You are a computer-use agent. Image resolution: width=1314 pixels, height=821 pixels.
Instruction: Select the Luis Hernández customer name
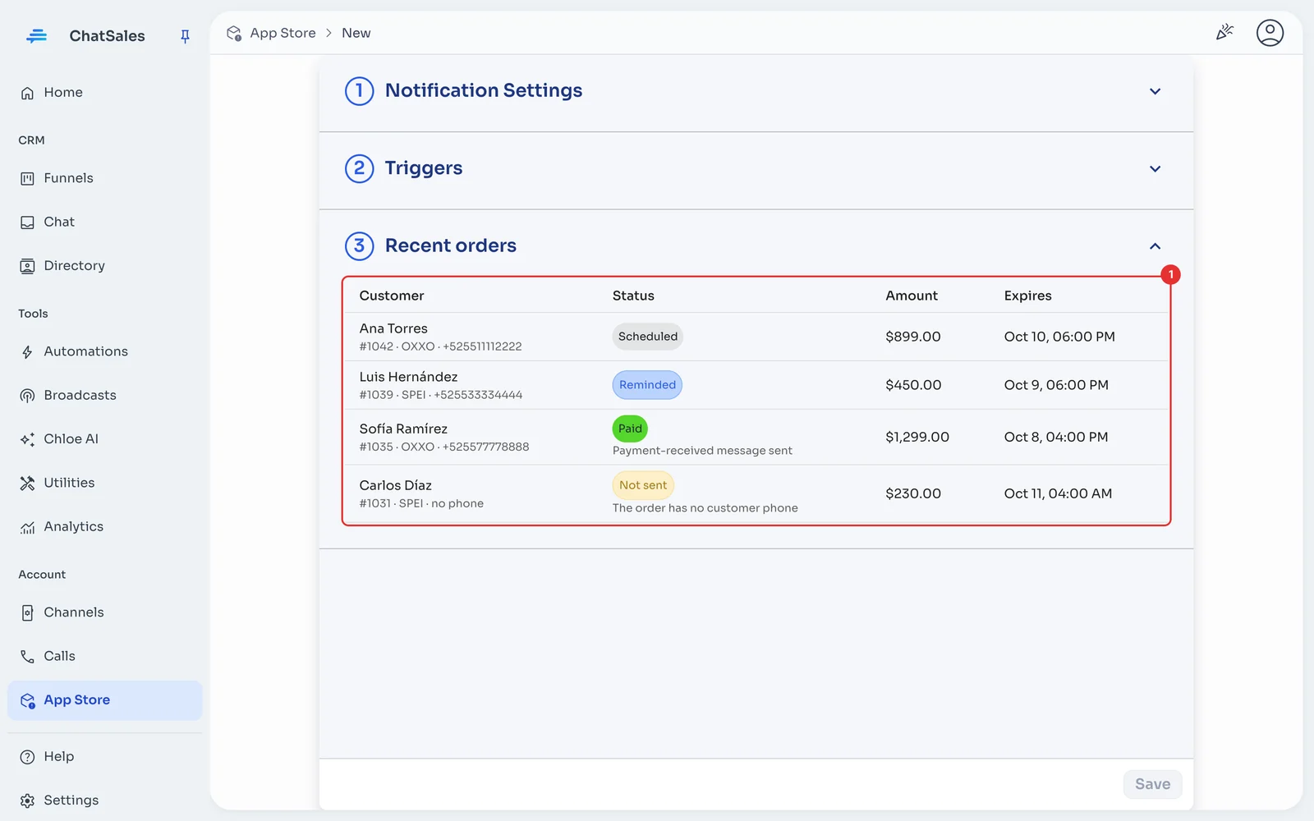tap(408, 377)
